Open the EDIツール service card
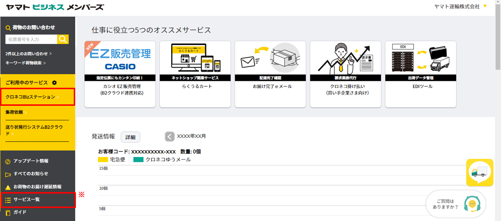 [x=421, y=74]
